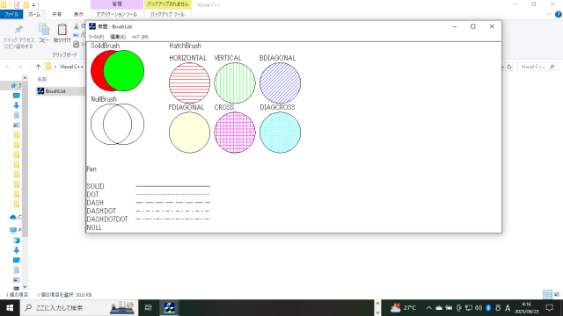Click the taskbar search box

[x=79, y=308]
